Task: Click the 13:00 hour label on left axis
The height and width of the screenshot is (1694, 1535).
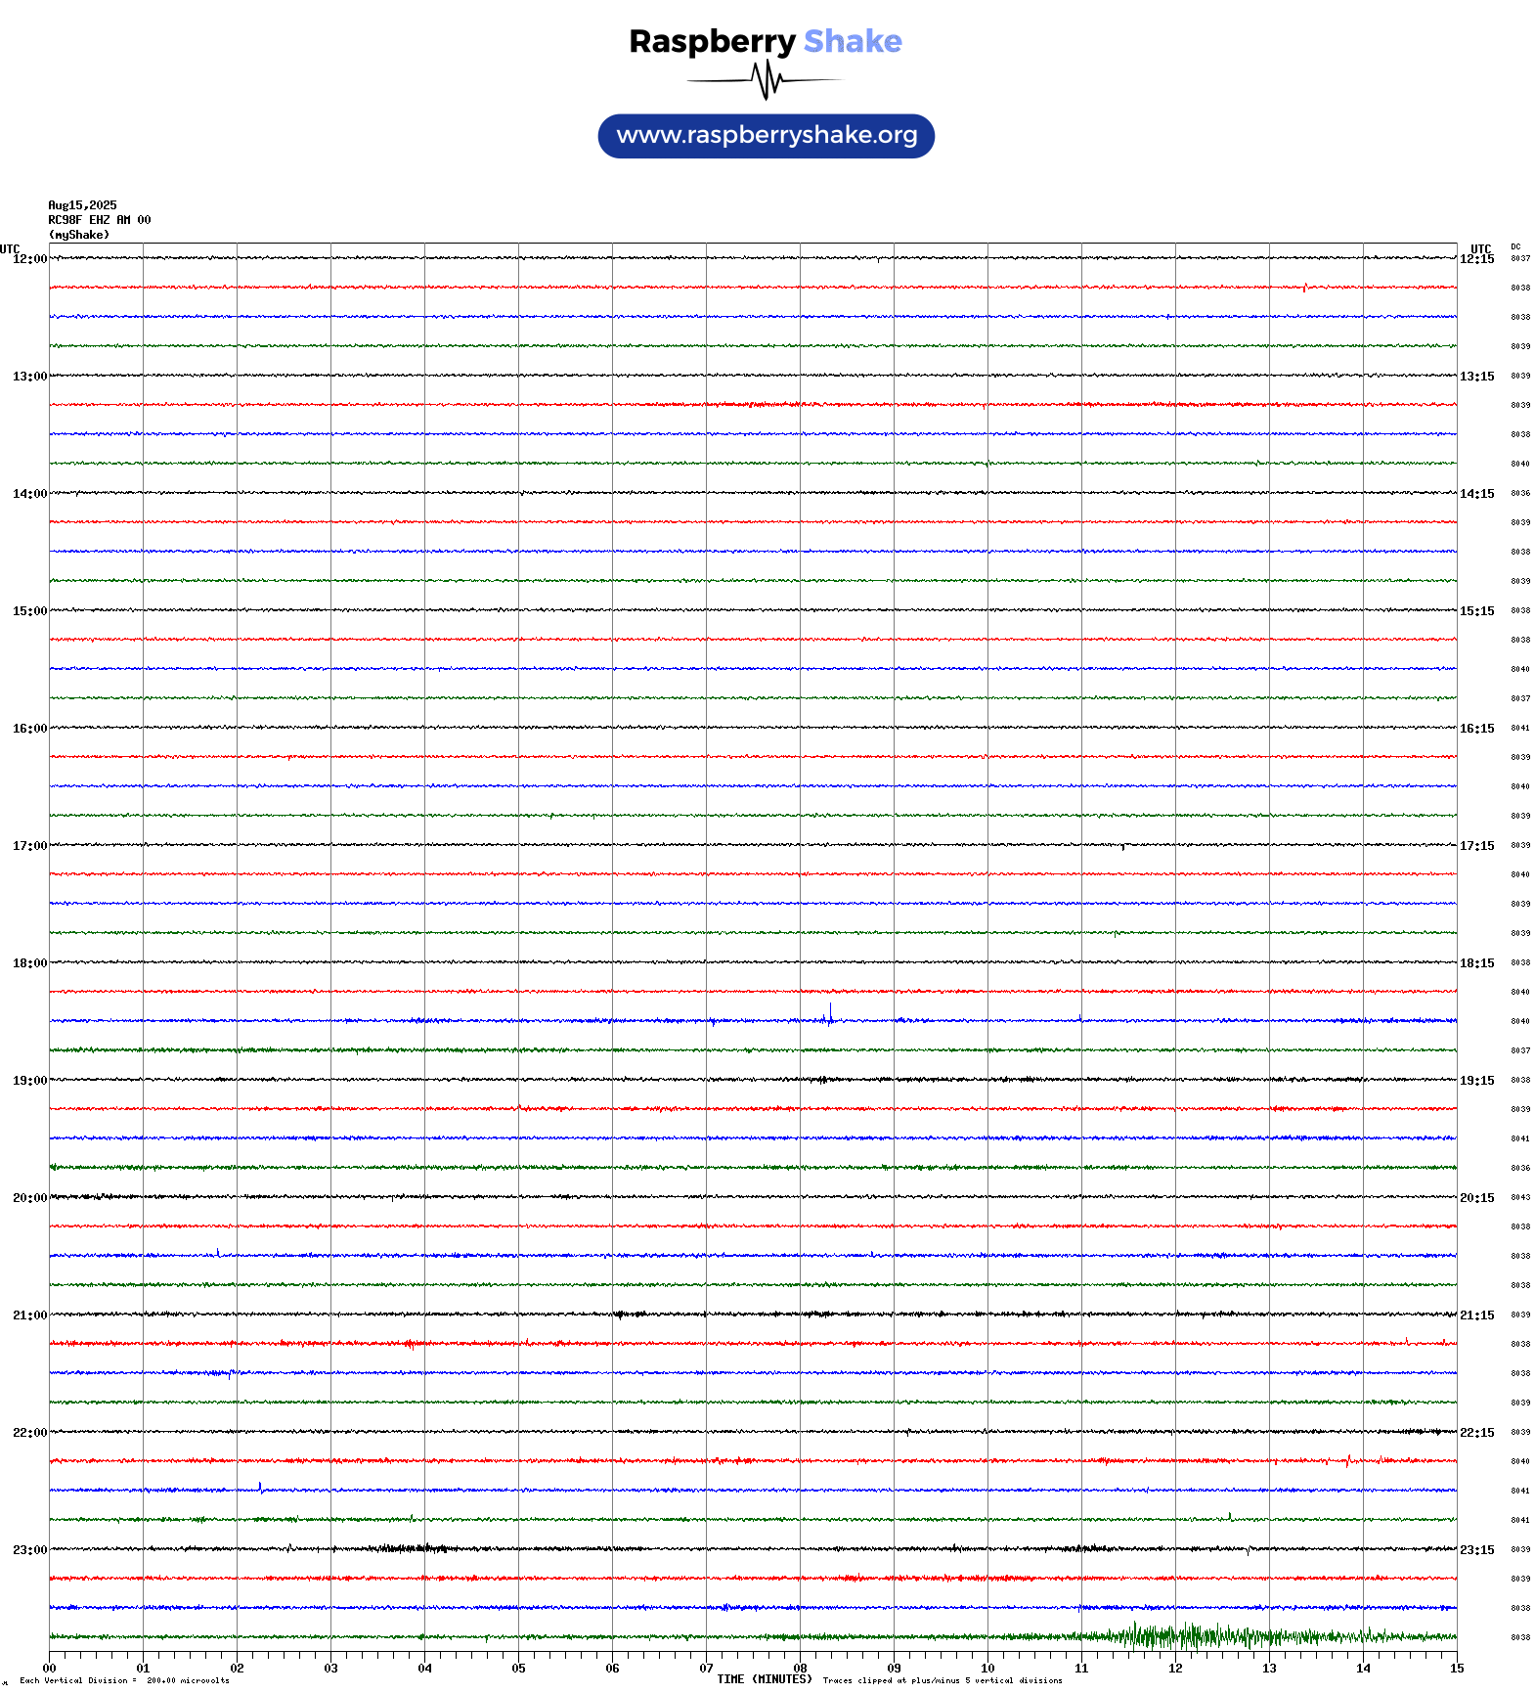Action: (x=29, y=377)
